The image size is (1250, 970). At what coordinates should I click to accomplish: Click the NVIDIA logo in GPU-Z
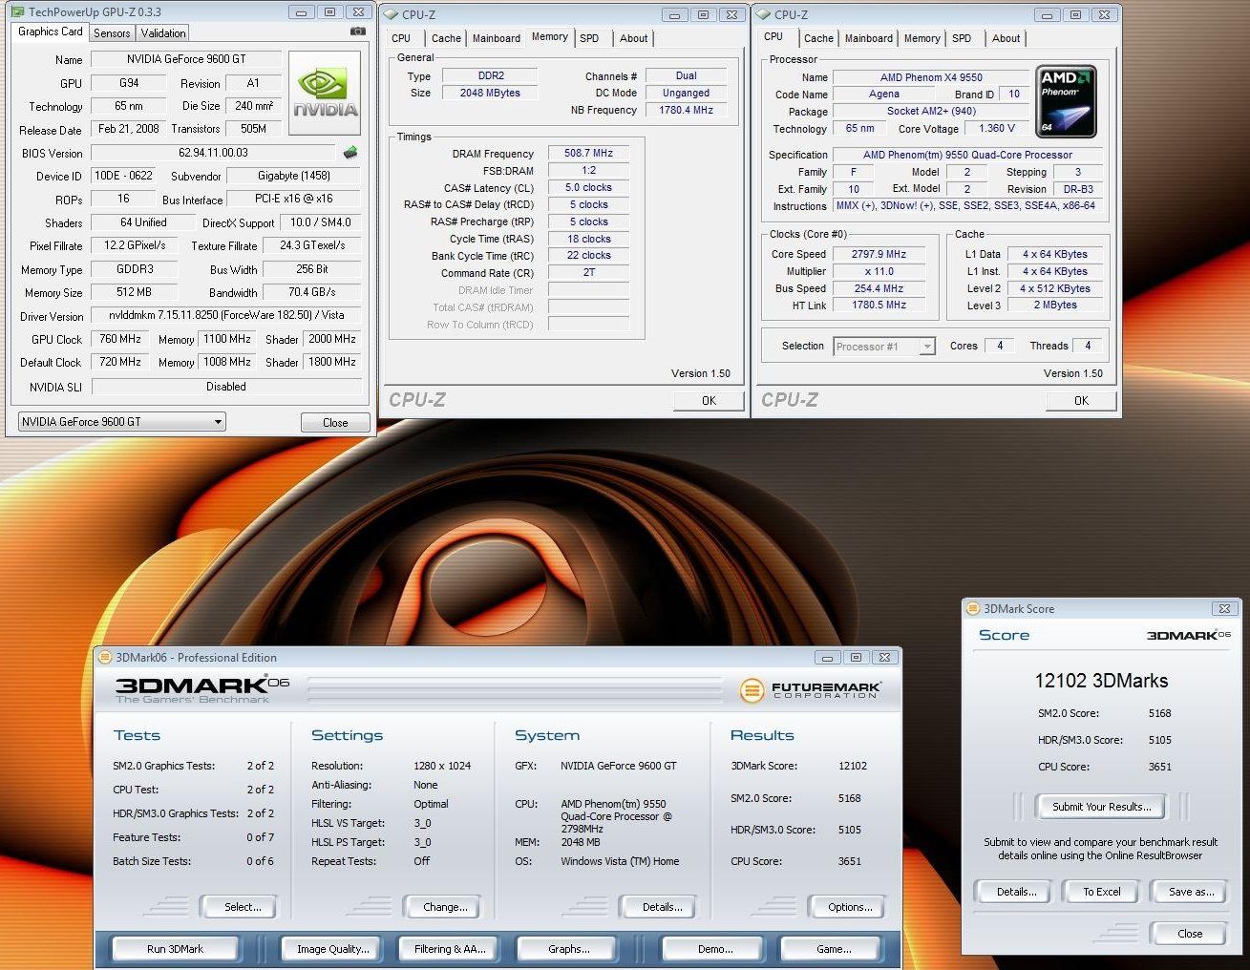tap(325, 94)
